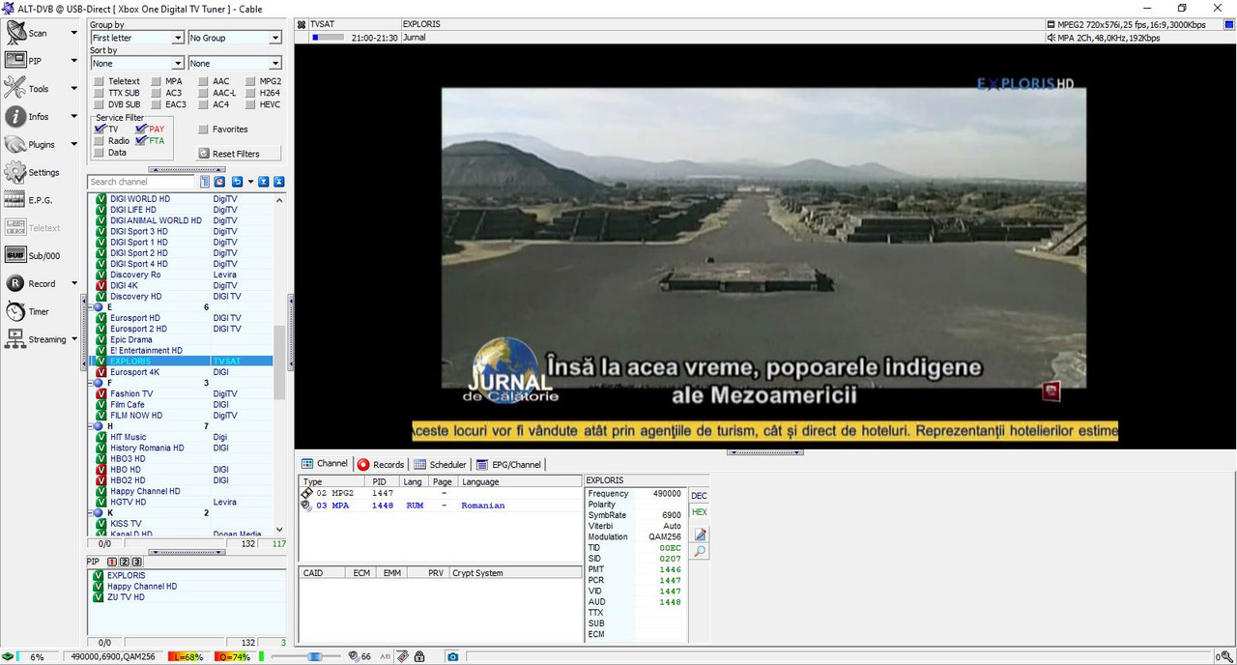
Task: Click the magnifier icon in channel info
Action: (x=701, y=552)
